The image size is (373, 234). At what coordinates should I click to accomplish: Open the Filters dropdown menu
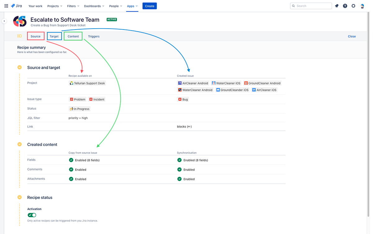[73, 6]
